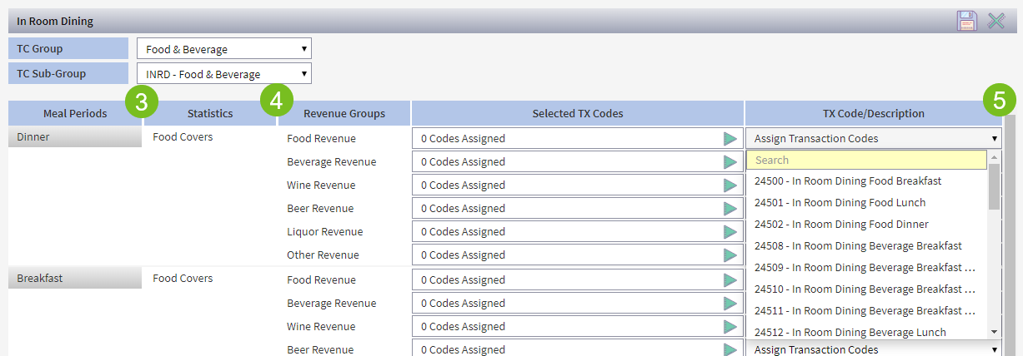1023x356 pixels.
Task: Click green arrow for Breakfast Food Revenue
Action: click(x=730, y=280)
